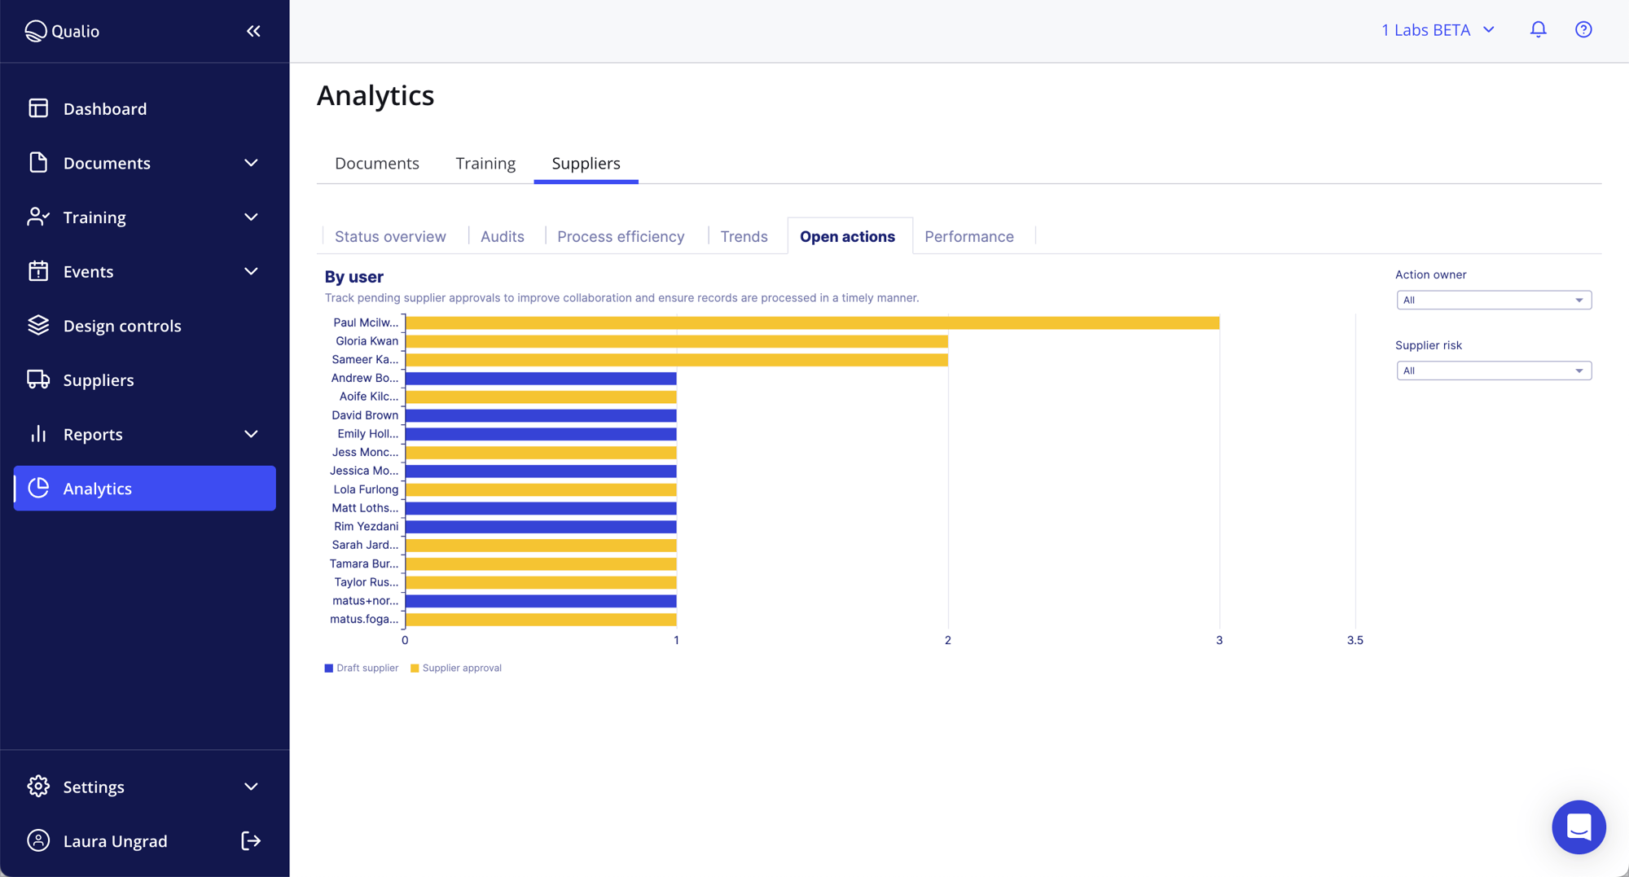The width and height of the screenshot is (1629, 877).
Task: Toggle the Draft supplier legend item
Action: tap(361, 668)
